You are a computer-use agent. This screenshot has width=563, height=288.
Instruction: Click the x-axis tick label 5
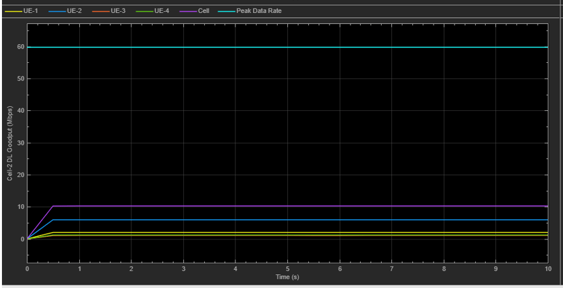click(x=287, y=269)
